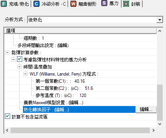Image resolution: width=166 pixels, height=138 pixels.
Task: Select 第二個常數(C2) value 51.6
Action: coord(89,88)
